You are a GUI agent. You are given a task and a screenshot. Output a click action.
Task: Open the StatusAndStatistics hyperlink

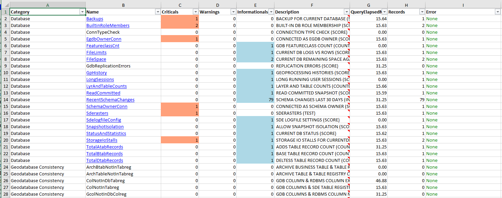[x=106, y=133]
